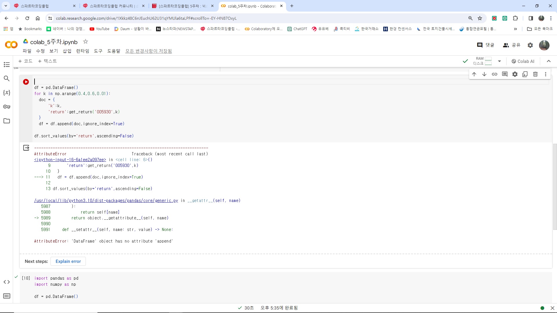
Task: Open the YouTube bookmark
Action: pyautogui.click(x=100, y=29)
